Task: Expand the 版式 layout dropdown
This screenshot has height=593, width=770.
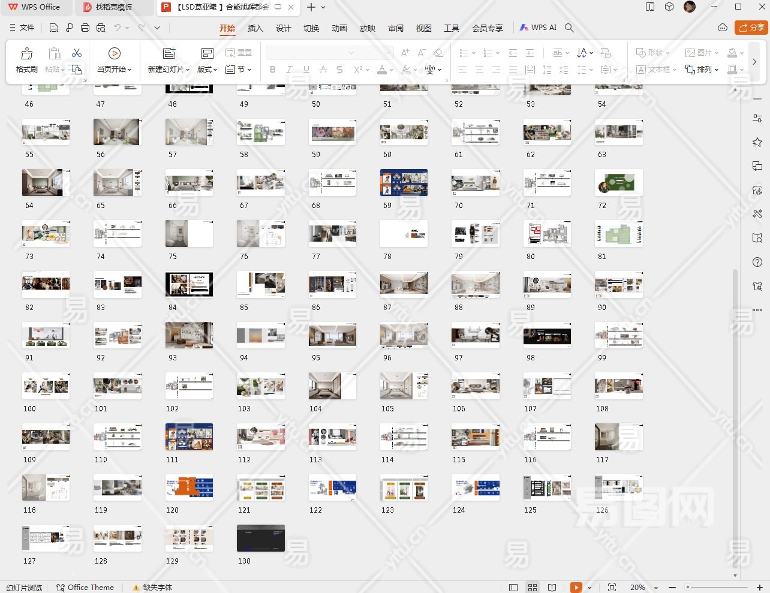Action: (x=207, y=70)
